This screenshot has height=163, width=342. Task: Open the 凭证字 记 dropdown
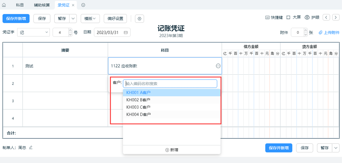pos(34,32)
